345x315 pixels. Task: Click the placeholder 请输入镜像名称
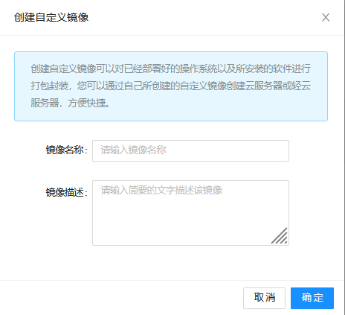[x=133, y=150]
